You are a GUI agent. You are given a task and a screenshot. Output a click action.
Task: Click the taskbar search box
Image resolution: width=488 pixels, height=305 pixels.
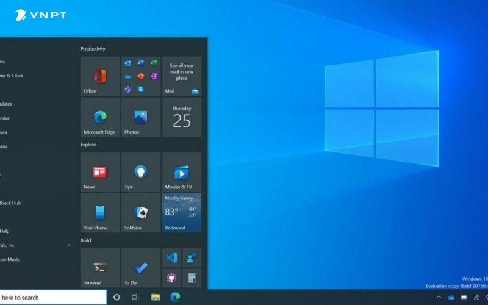coord(53,297)
